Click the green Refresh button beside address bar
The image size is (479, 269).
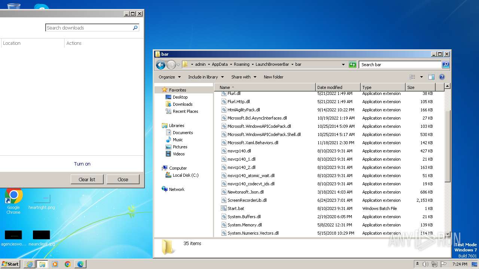point(353,65)
